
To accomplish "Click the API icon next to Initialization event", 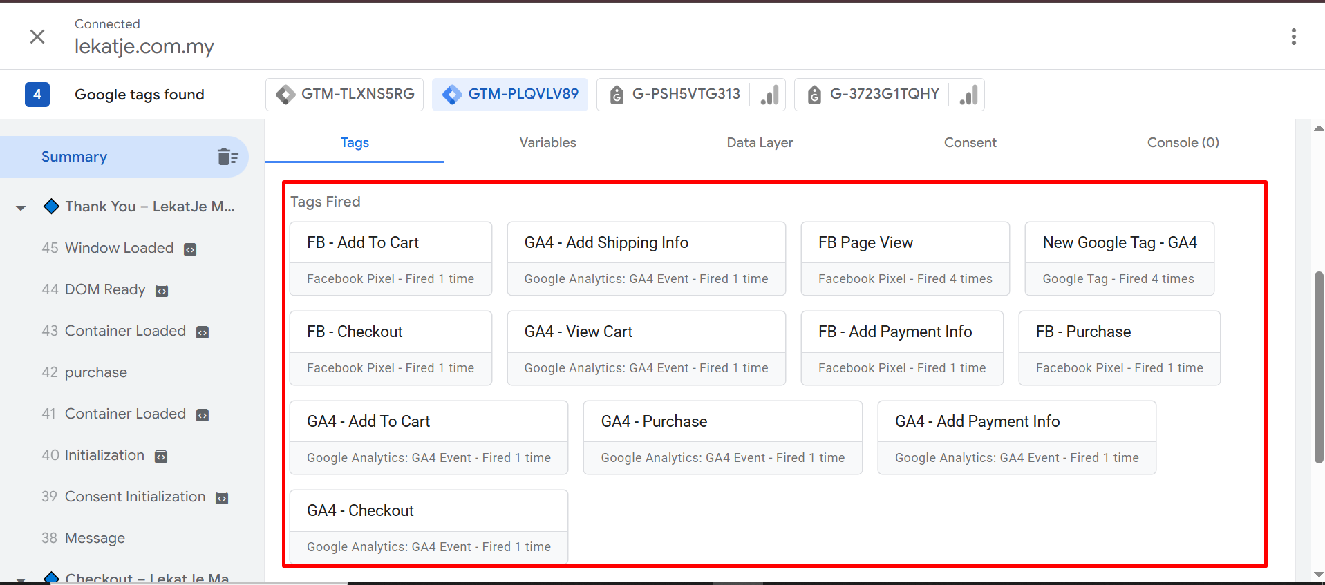I will coord(161,457).
